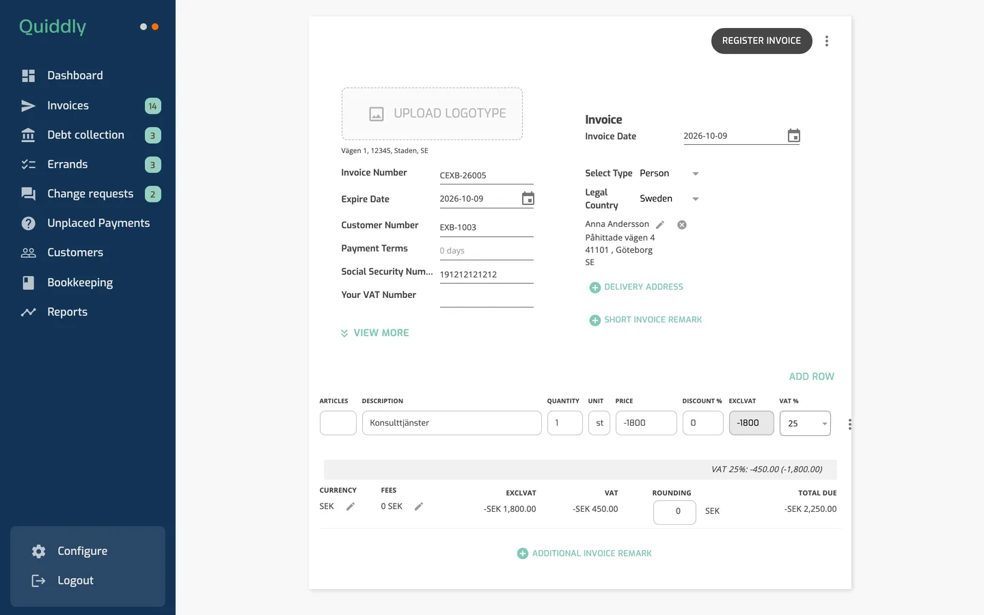The width and height of the screenshot is (984, 615).
Task: Remove customer Anna Andersson with X icon
Action: coord(682,225)
